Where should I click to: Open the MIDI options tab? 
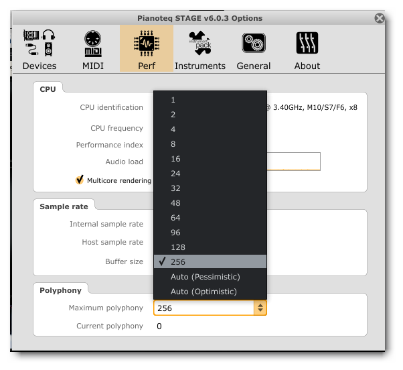pyautogui.click(x=93, y=49)
